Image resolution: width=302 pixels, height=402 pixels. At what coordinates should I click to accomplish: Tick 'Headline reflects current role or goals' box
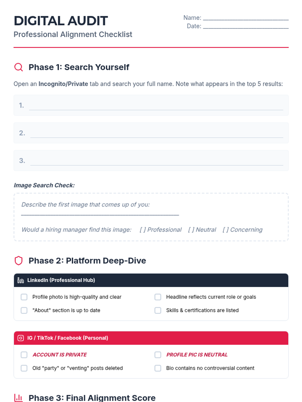click(158, 297)
